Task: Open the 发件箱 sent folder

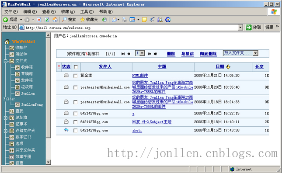Action: [27, 80]
